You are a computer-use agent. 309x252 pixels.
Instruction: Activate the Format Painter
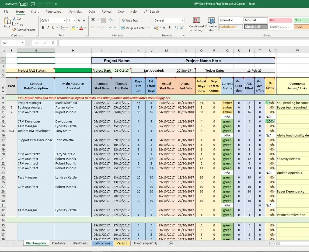tap(24, 30)
